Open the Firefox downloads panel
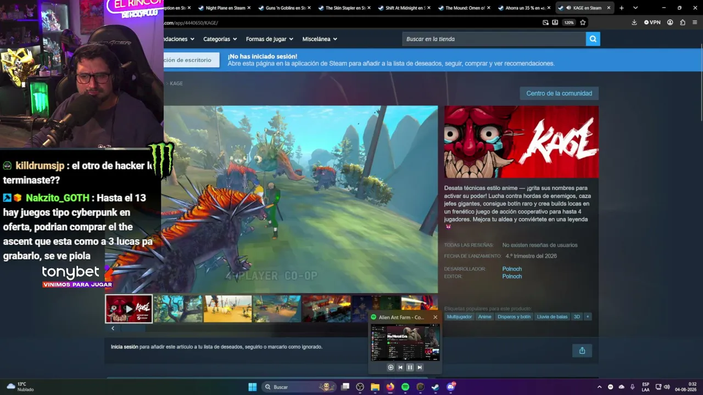703x395 pixels. [634, 22]
